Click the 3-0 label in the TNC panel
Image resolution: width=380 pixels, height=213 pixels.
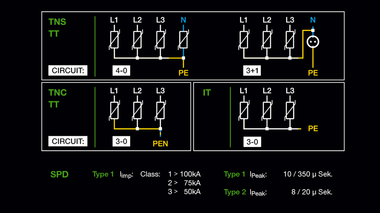tap(121, 141)
